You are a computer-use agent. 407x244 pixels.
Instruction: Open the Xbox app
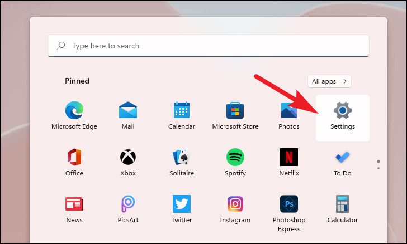(128, 163)
